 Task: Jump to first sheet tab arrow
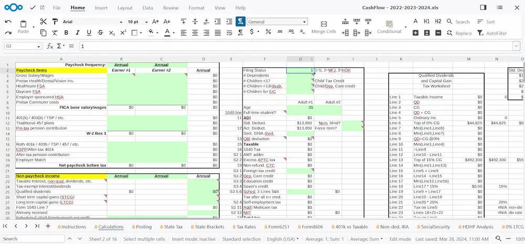click(x=5, y=226)
